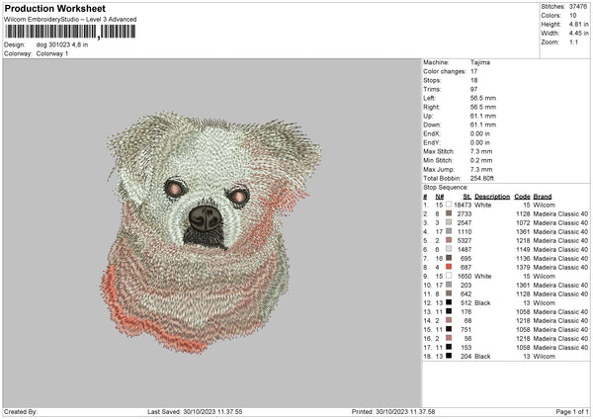Select the Colors value 10

tap(573, 16)
